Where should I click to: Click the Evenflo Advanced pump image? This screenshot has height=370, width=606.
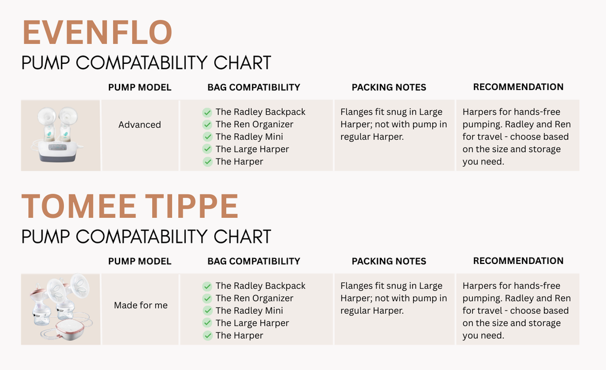point(61,136)
